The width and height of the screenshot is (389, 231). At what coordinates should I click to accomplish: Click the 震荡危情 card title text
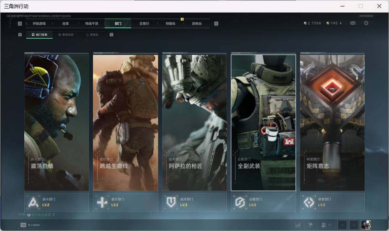coord(42,166)
